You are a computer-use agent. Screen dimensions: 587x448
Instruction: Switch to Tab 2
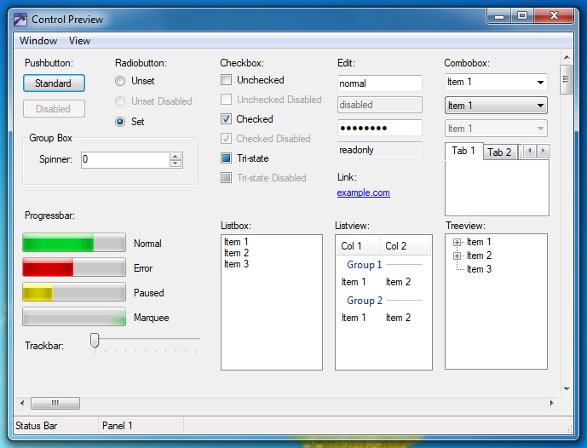click(499, 152)
